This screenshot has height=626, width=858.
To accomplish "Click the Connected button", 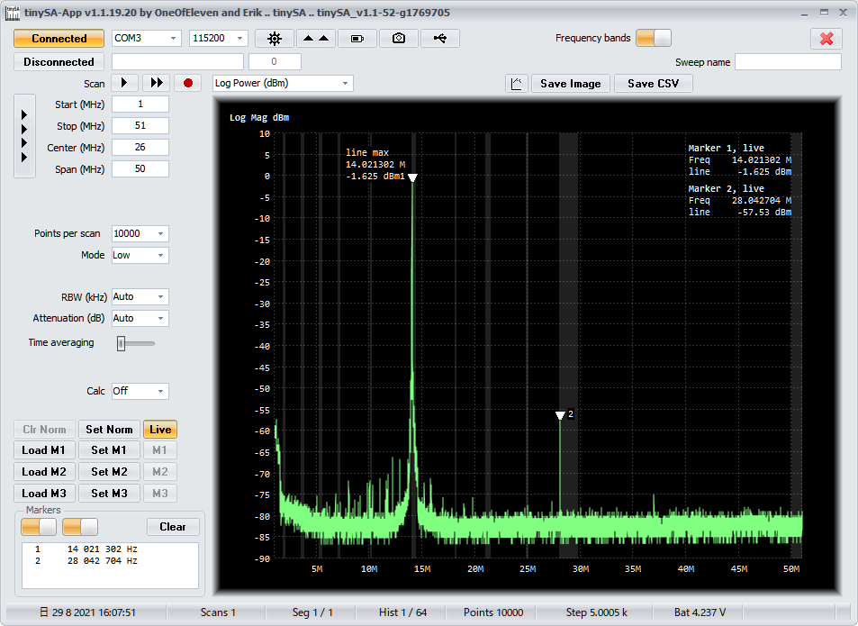I will point(59,39).
